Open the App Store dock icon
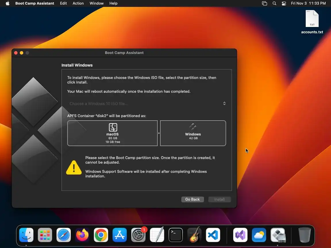Image resolution: width=331 pixels, height=248 pixels. 120,235
